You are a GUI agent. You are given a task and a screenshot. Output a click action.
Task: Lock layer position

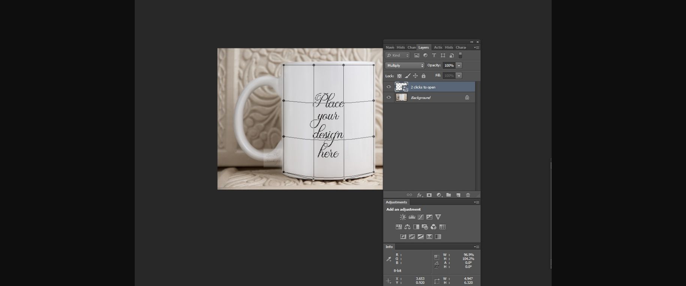pyautogui.click(x=415, y=76)
